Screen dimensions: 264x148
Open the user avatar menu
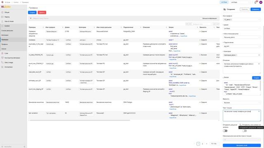click(x=261, y=2)
